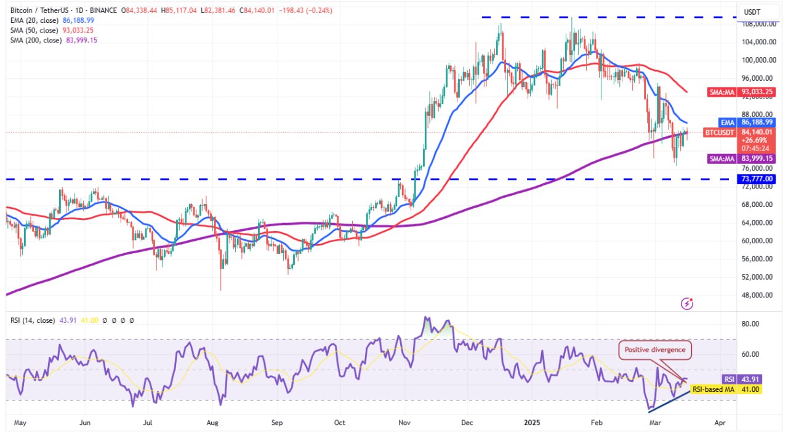Screen dimensions: 788x438
Task: Click the pink lightning bolt event icon
Action: tap(688, 303)
